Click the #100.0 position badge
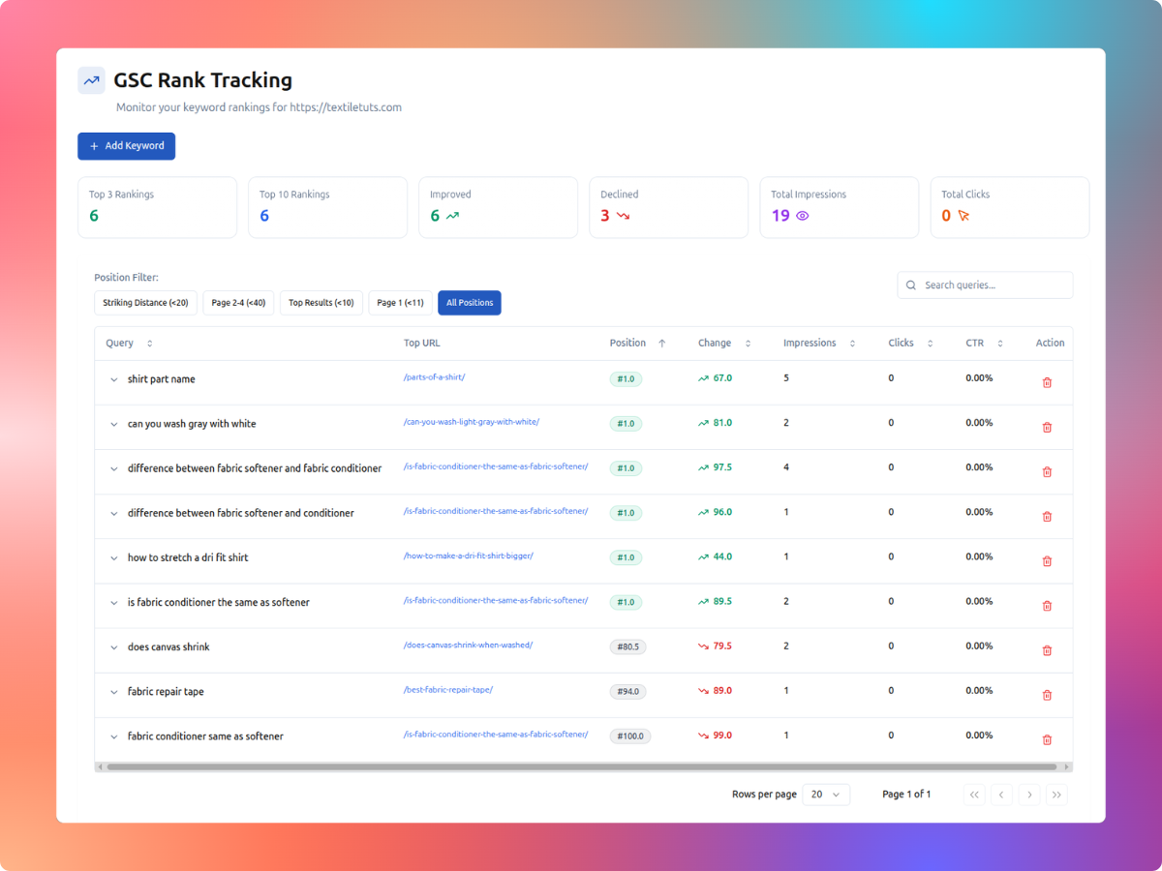This screenshot has height=871, width=1162. coord(630,736)
